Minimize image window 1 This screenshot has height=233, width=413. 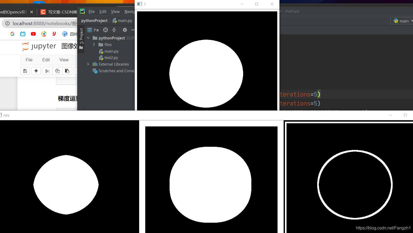(x=242, y=4)
